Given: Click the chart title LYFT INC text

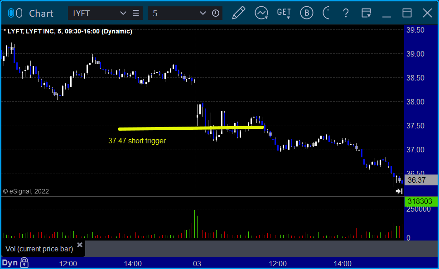Looking at the screenshot, I should pyautogui.click(x=40, y=31).
